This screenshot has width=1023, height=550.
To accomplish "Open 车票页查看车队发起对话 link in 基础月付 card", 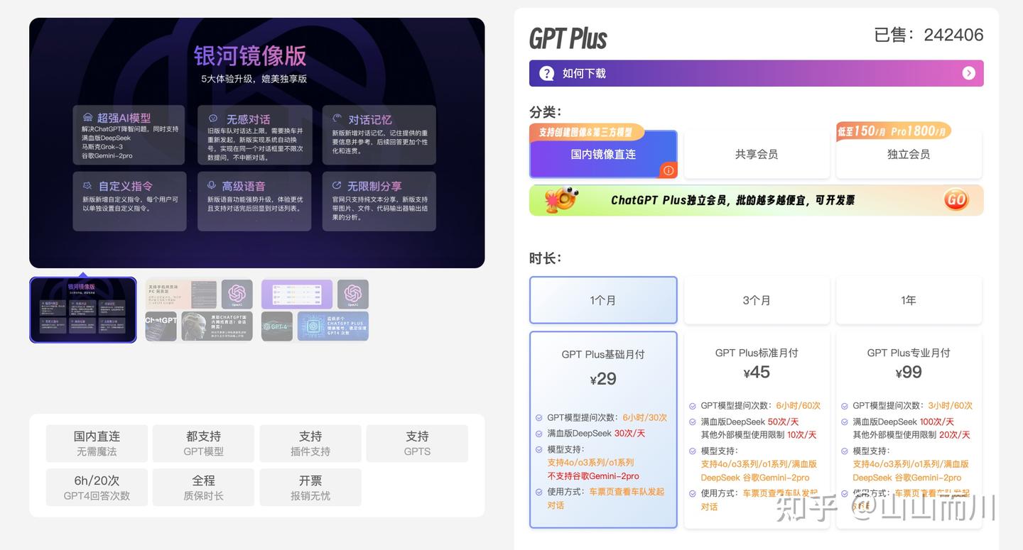I will pos(606,498).
